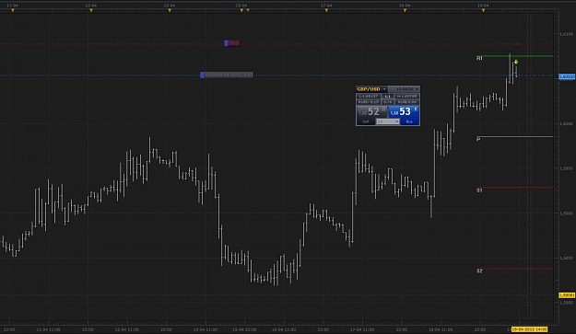This screenshot has width=576, height=334.
Task: Close the GBP/USD trade ticket
Action: pos(417,89)
